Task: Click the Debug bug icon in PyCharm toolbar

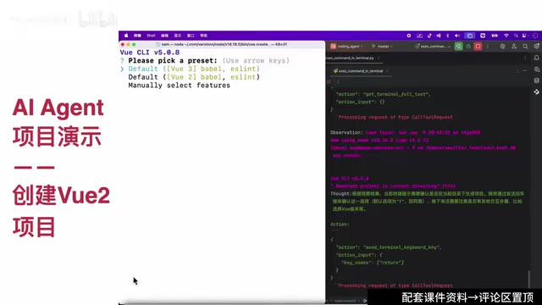Action: [x=468, y=47]
